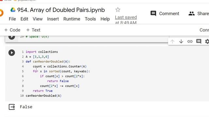Open the File menu
The image size is (209, 117).
(12, 19)
